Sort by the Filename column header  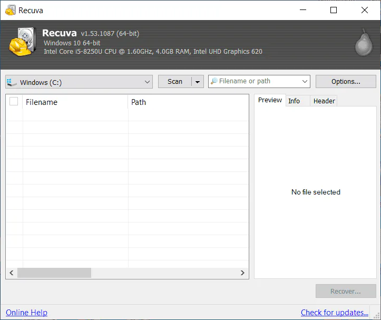75,102
